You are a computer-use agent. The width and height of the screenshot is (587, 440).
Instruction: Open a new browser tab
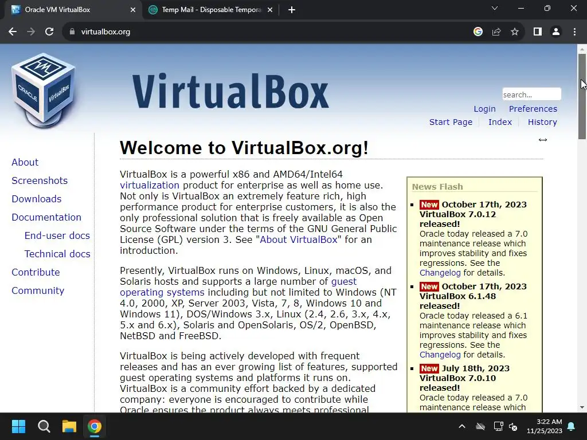click(292, 10)
